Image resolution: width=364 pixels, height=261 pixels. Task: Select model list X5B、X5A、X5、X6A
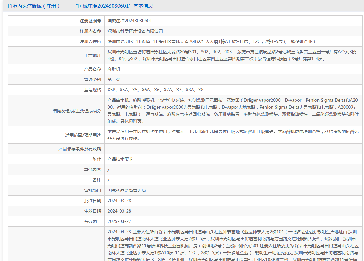155,90
